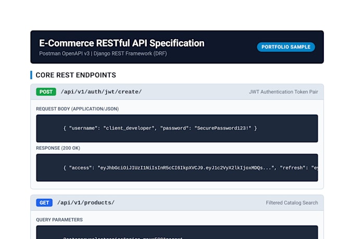
Task: Click the PORTFOLIO SAMPLE badge
Action: 286,47
